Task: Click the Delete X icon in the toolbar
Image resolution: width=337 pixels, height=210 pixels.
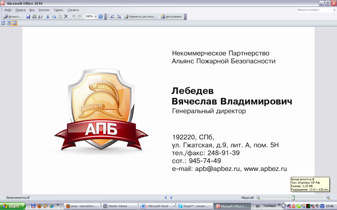Action: pos(66,16)
